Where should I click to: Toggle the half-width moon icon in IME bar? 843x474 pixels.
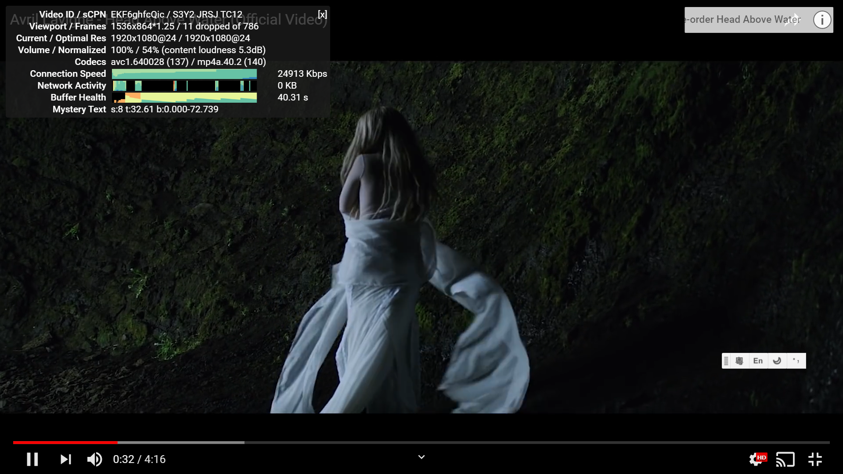(x=777, y=361)
